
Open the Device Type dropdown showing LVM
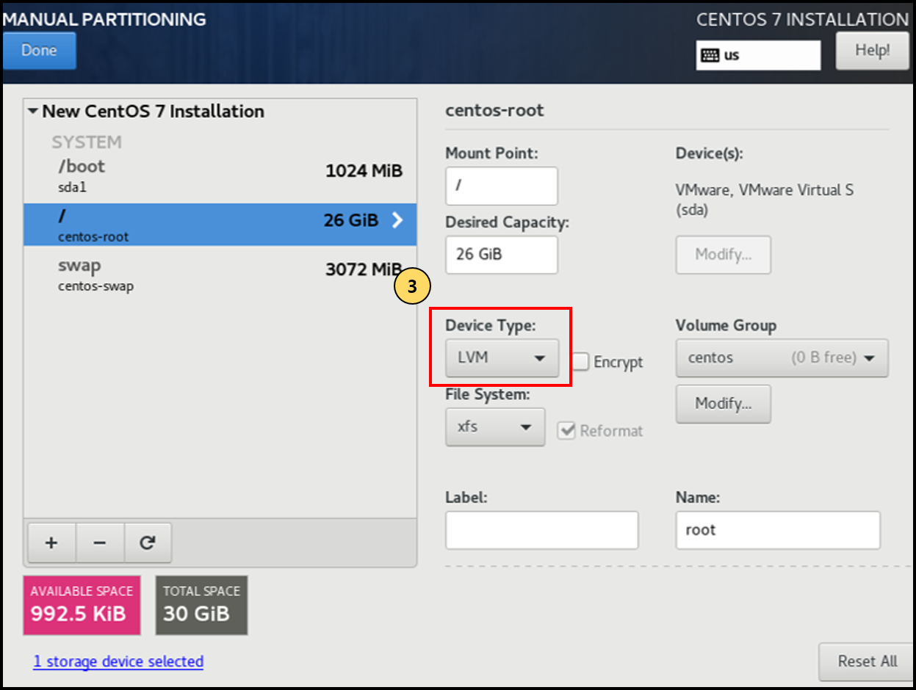(502, 358)
